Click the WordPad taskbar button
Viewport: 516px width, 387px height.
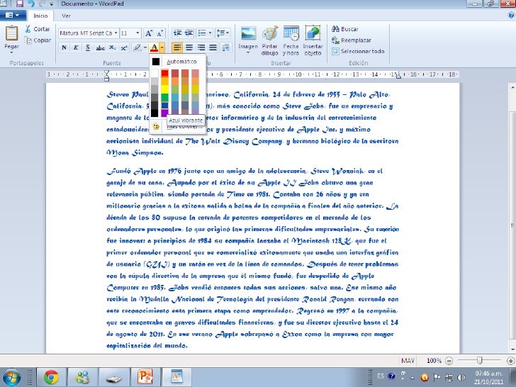point(177,377)
